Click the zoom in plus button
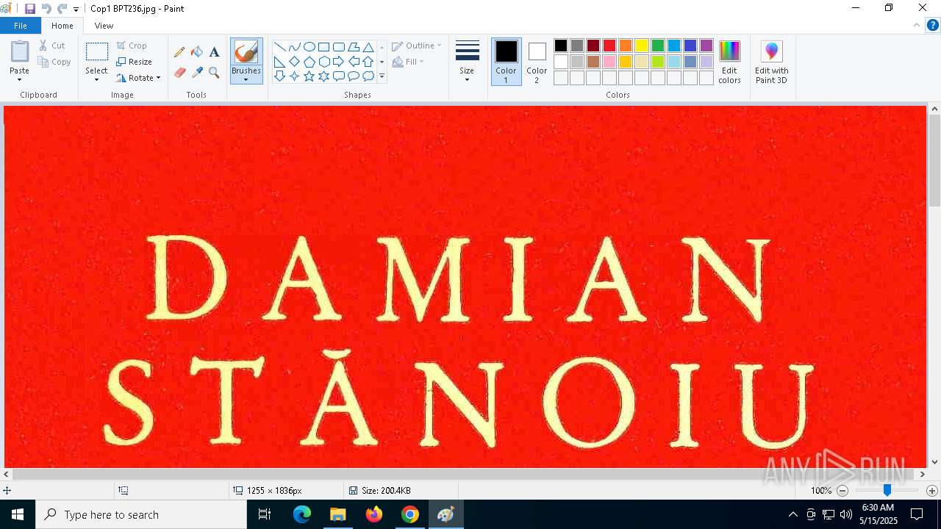Screen dimensions: 941x529 click(931, 491)
